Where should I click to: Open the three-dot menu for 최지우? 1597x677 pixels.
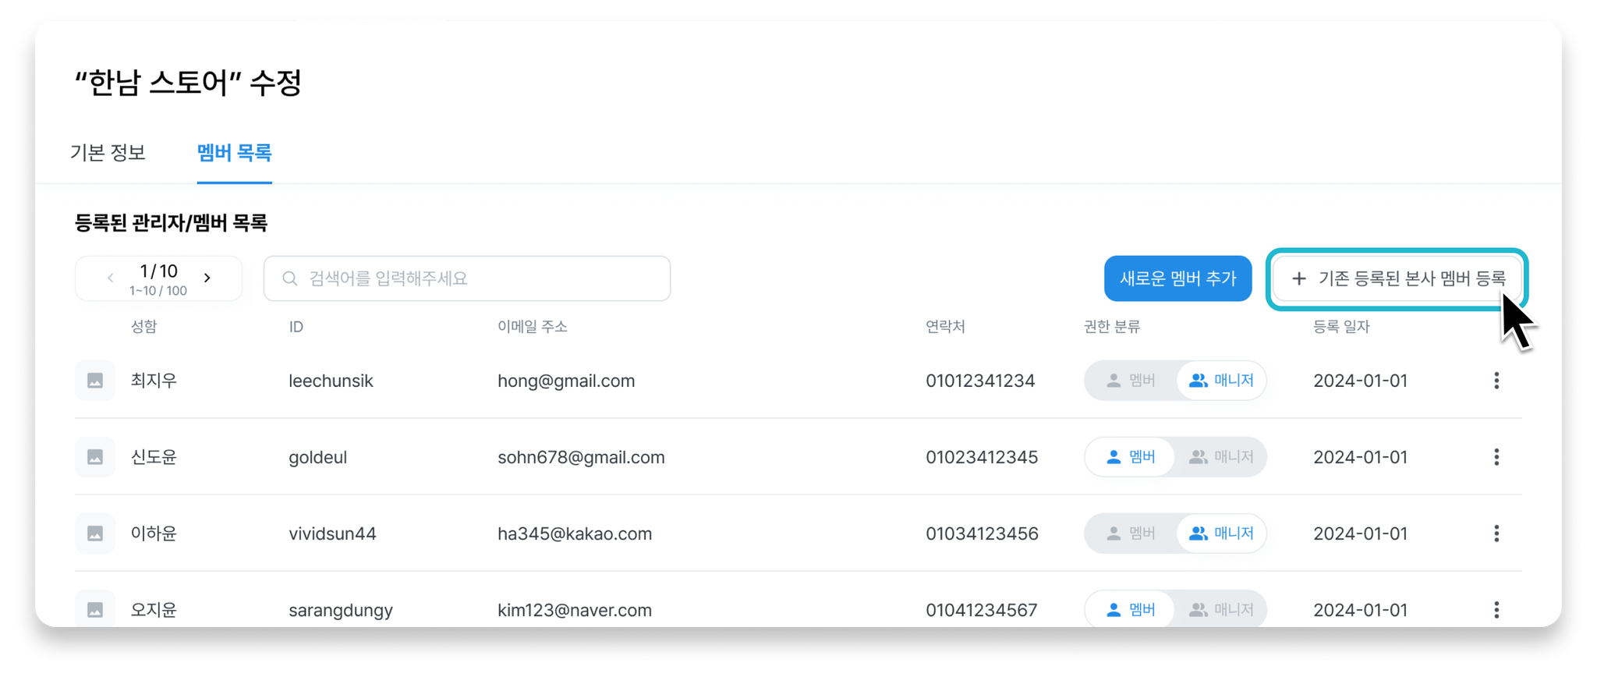point(1496,381)
